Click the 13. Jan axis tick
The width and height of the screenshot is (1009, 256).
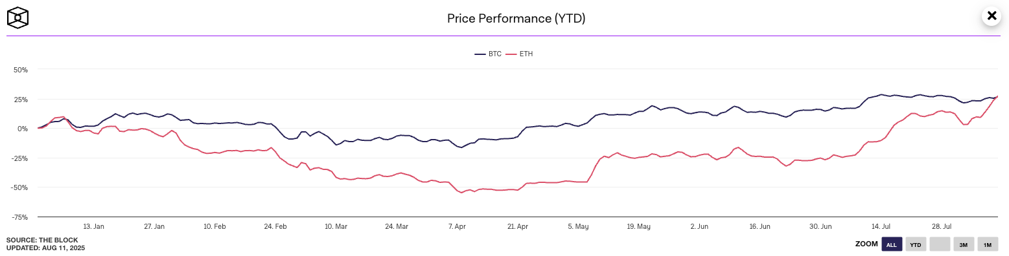[93, 226]
